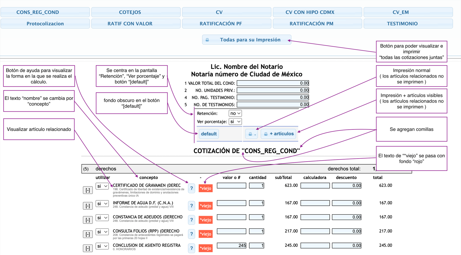Switch to CONS_REG_COND tab

(45, 12)
